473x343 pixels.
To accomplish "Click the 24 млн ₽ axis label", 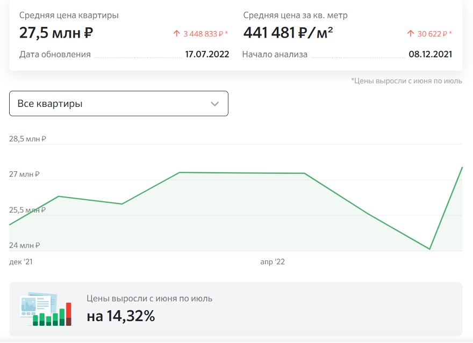I will pyautogui.click(x=24, y=245).
